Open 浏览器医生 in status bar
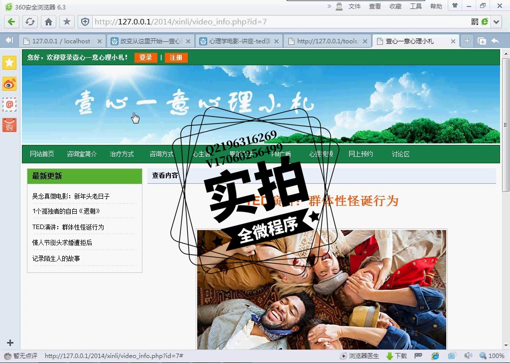Image resolution: width=510 pixels, height=363 pixels. pos(360,356)
